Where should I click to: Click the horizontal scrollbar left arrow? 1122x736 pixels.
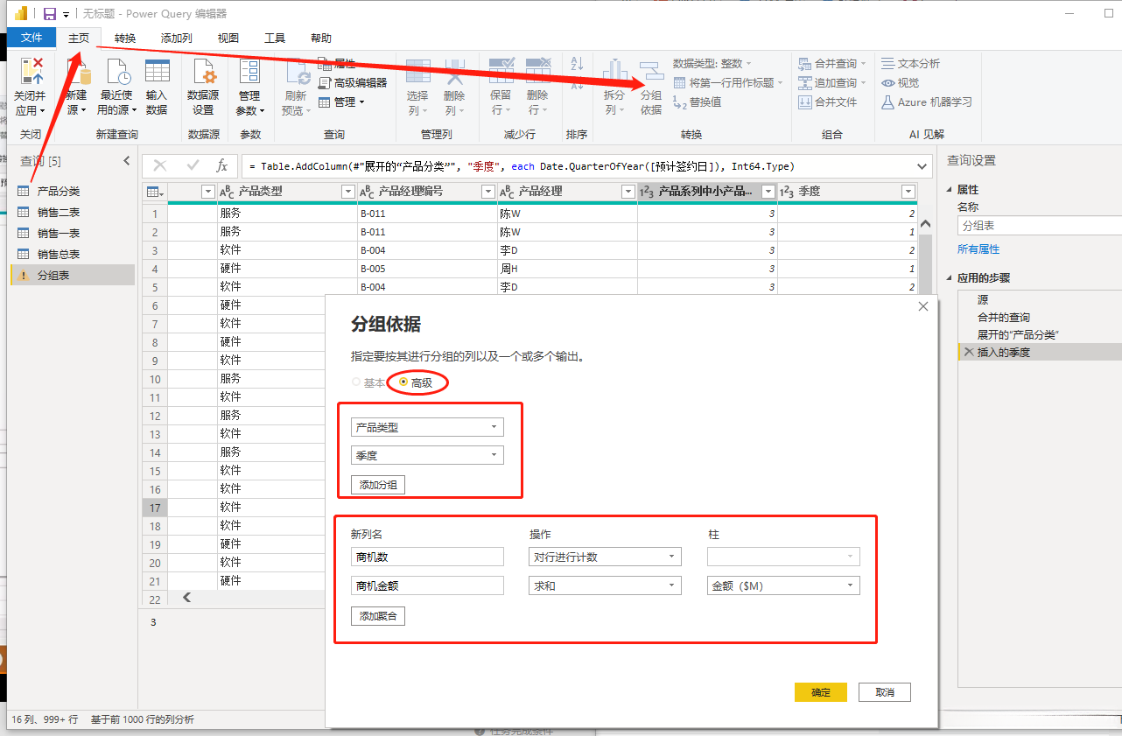coord(186,597)
